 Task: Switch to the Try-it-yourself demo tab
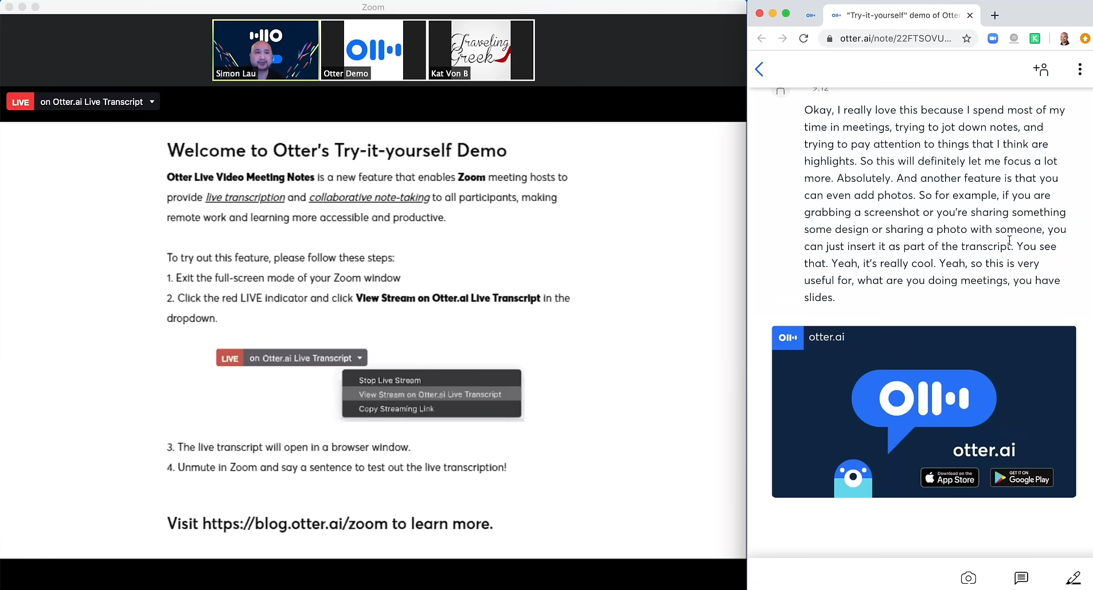902,15
